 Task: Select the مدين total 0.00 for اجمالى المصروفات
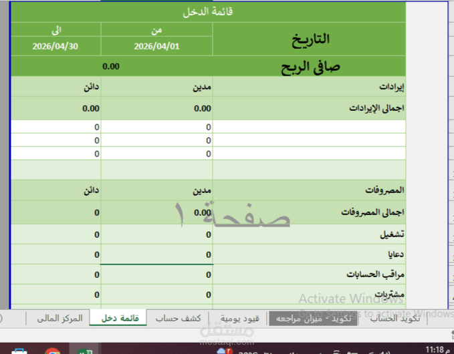pyautogui.click(x=156, y=212)
